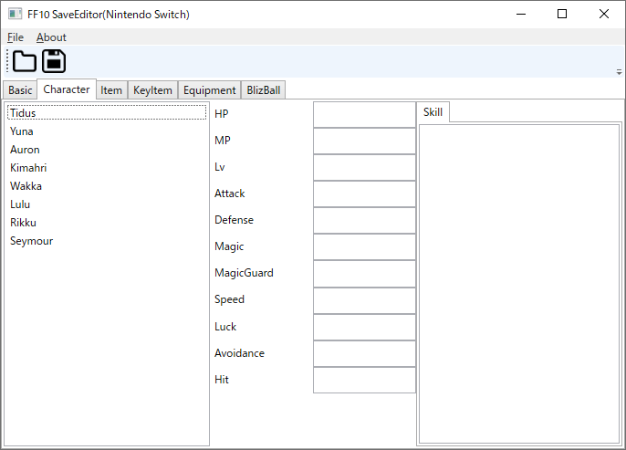Switch to the Item tab
This screenshot has width=626, height=450.
tap(111, 90)
